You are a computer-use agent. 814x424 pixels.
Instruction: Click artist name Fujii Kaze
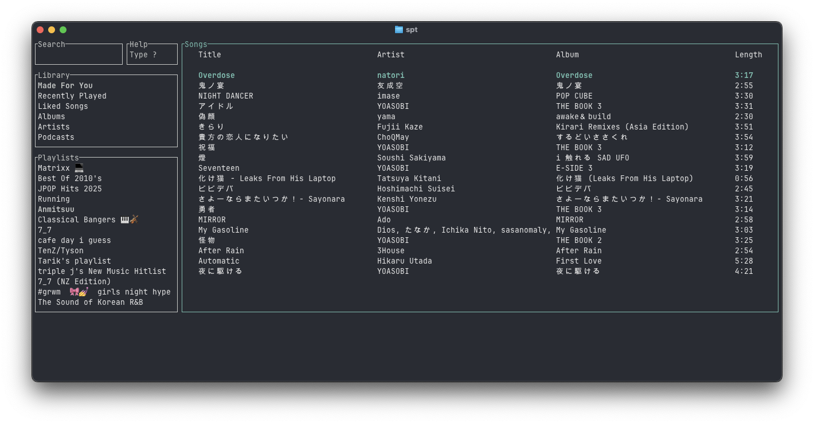(x=400, y=127)
